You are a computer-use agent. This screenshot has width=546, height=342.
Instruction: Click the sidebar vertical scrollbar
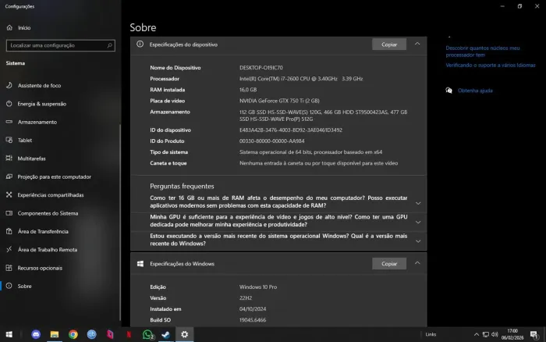point(120,223)
